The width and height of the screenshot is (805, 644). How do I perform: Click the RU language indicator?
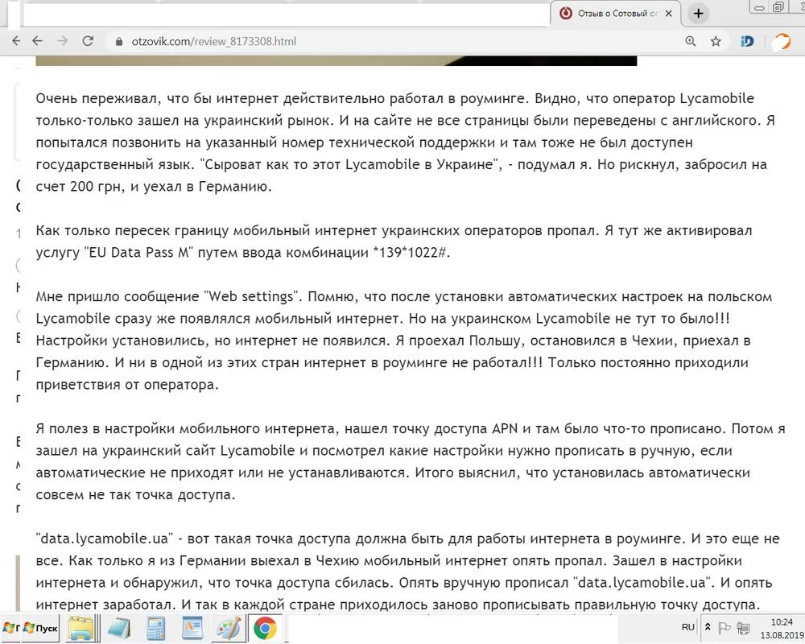(x=688, y=627)
